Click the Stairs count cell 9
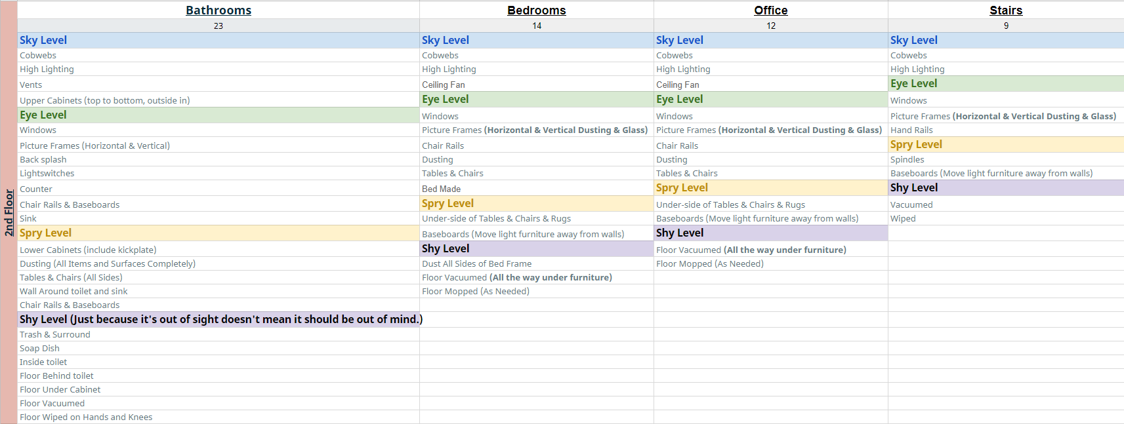Image resolution: width=1124 pixels, height=424 pixels. [x=1006, y=26]
